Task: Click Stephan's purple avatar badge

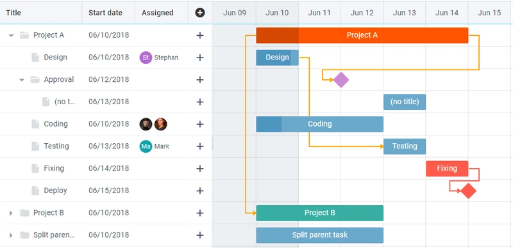Action: tap(146, 58)
